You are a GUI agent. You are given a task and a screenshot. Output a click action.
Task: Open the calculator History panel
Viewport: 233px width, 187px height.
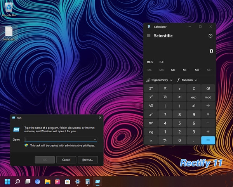210,36
